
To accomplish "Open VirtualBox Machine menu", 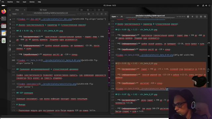I will tap(10, 2).
